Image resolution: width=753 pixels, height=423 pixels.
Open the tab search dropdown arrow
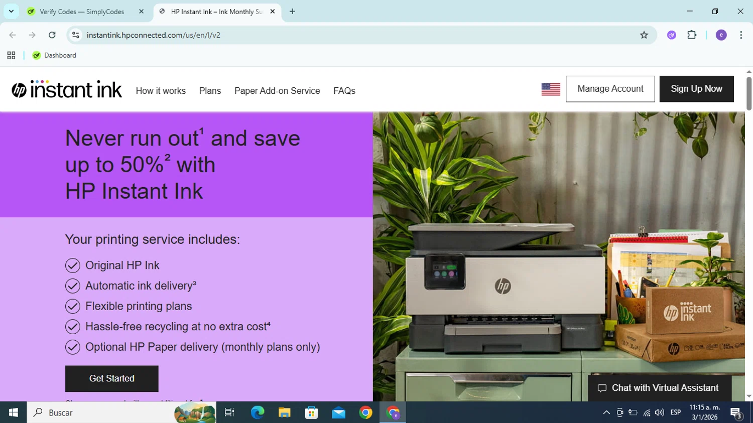pyautogui.click(x=11, y=12)
